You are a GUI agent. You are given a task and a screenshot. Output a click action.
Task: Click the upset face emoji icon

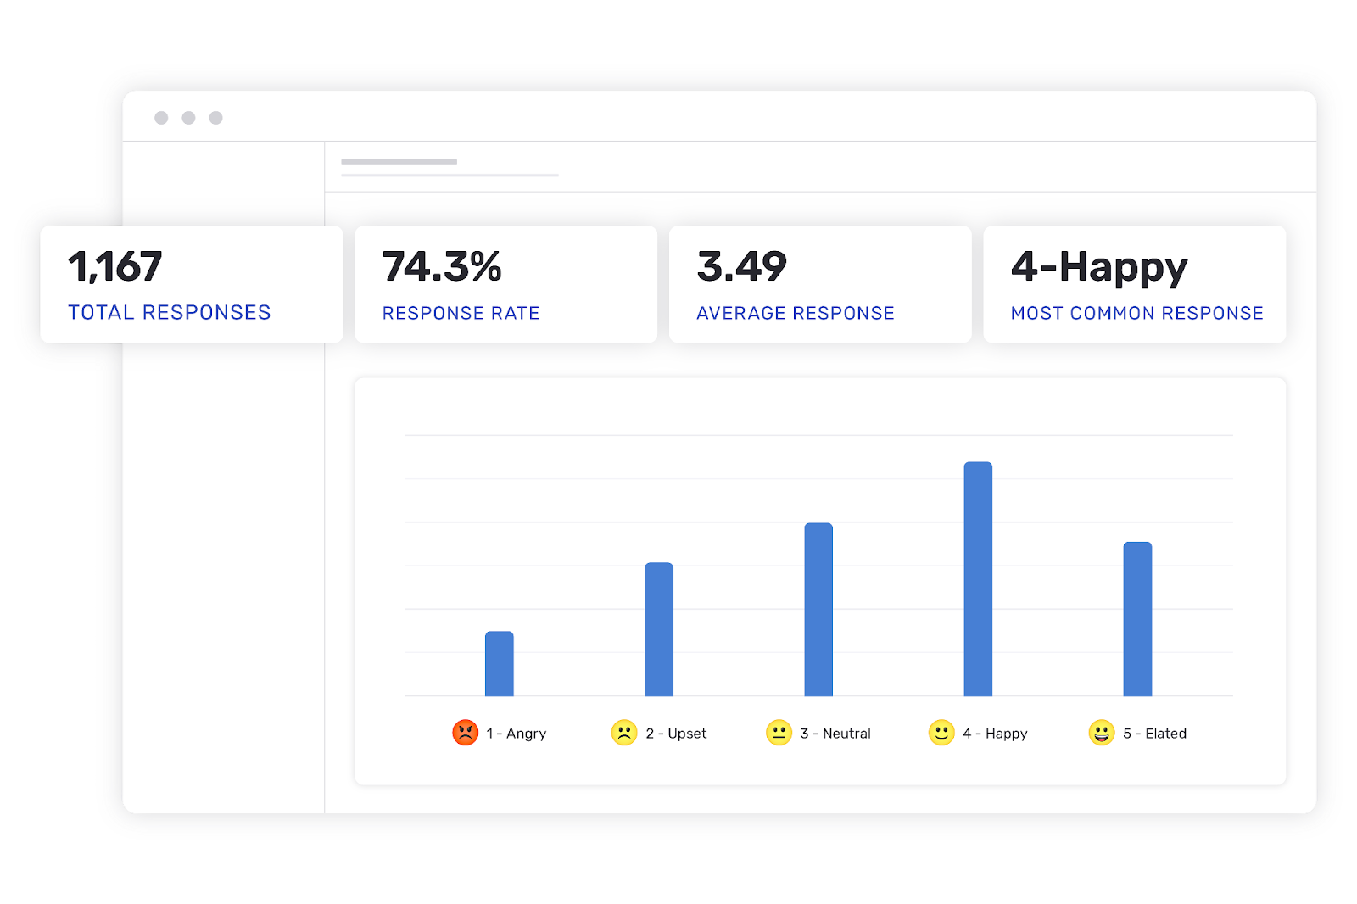point(624,732)
